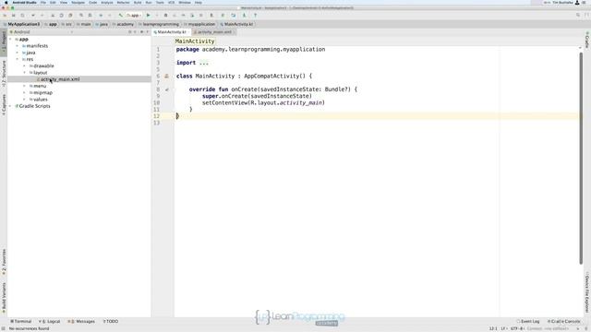Screen dimensions: 591x332
Task: Open the Messages tool window button
Action: [x=82, y=322]
